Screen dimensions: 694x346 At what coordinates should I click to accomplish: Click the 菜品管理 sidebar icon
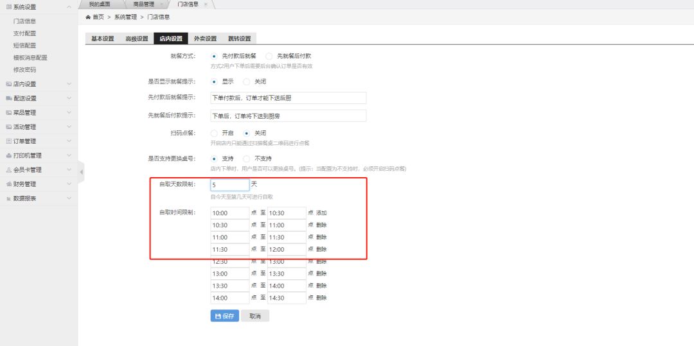pos(9,113)
